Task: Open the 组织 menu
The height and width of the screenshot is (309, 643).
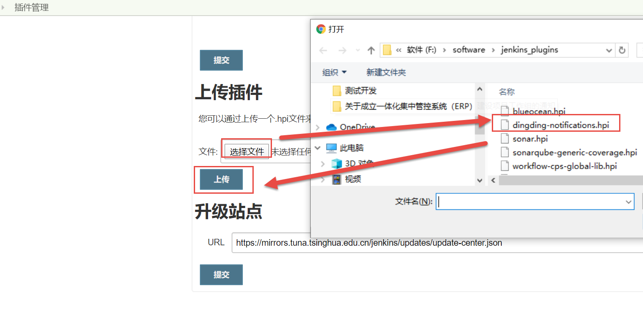Action: [334, 72]
